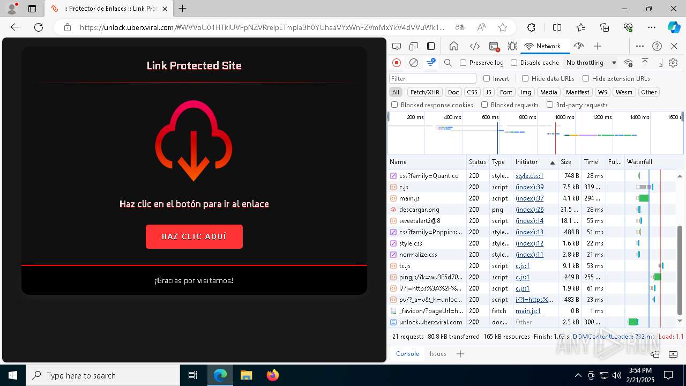
Task: Select the CSS filter type
Action: click(x=472, y=92)
